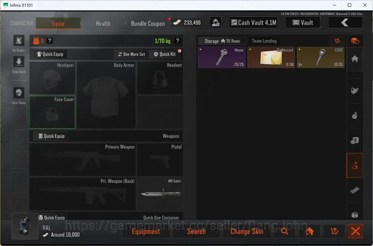Screen dimensions: 373x246
Task: Switch to Team Lending tab
Action: pyautogui.click(x=264, y=41)
